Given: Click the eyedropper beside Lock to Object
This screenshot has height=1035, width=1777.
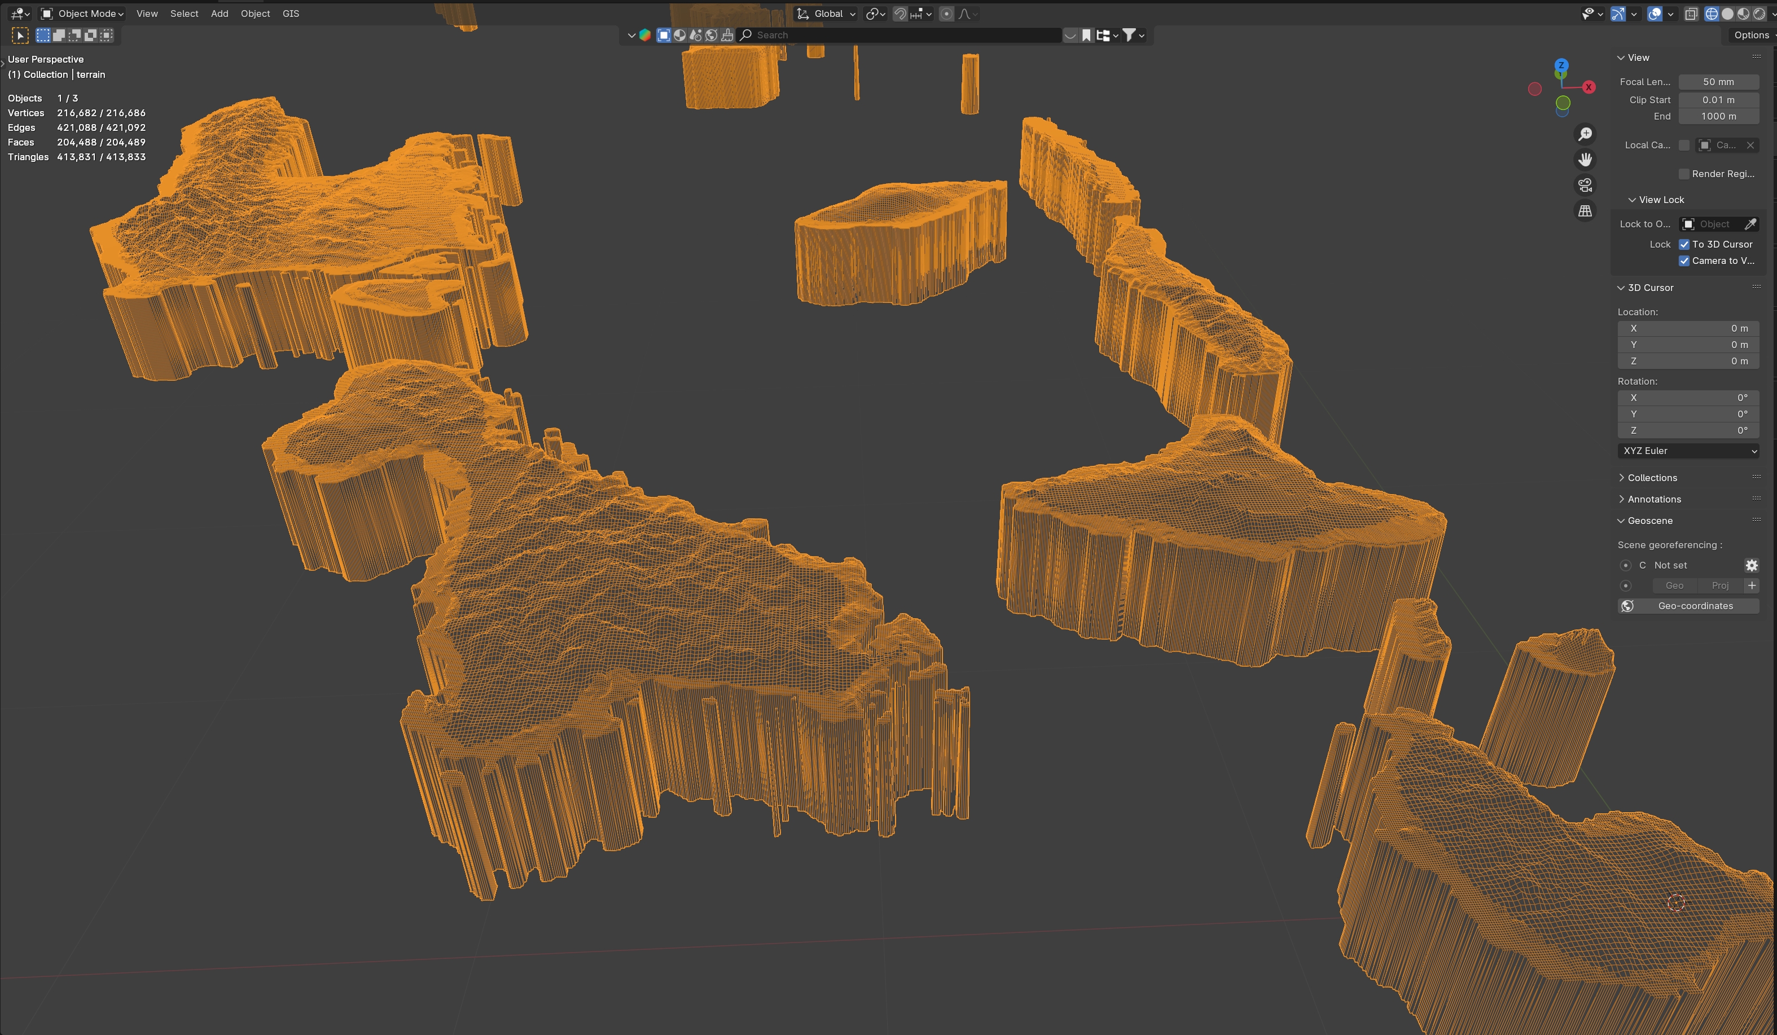Looking at the screenshot, I should pyautogui.click(x=1750, y=224).
